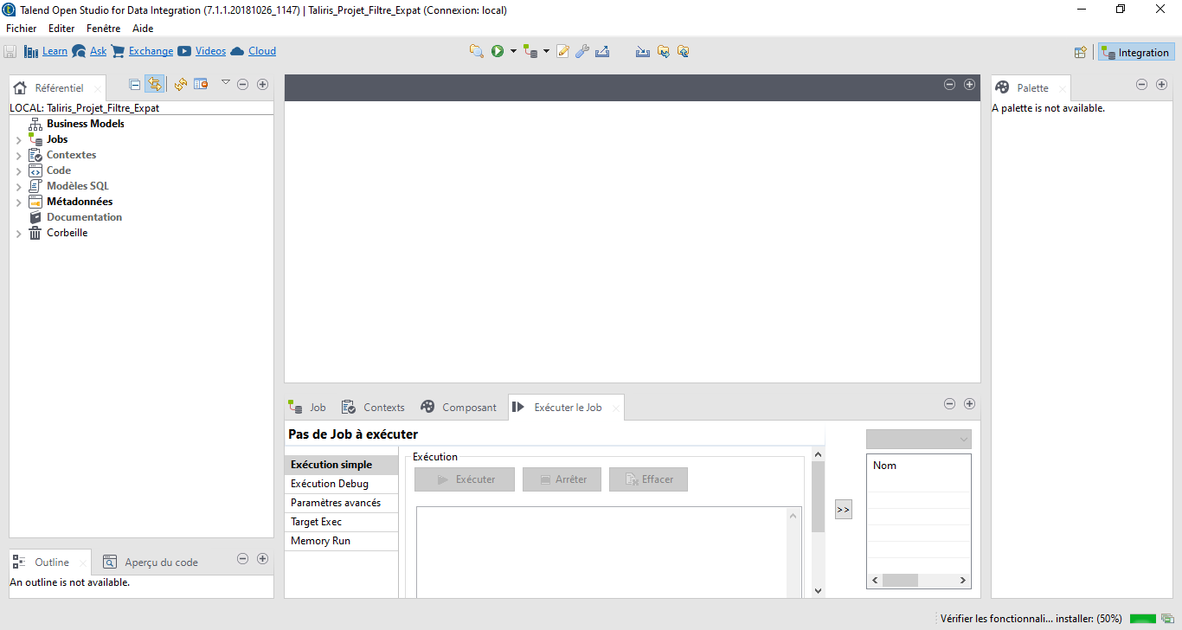Follow the Exchange link in the toolbar
Viewport: 1182px width, 630px height.
(151, 51)
